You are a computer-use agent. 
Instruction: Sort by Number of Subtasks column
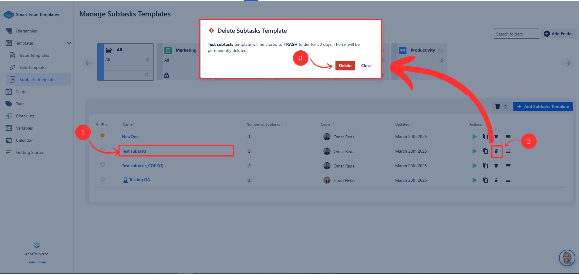coord(264,124)
